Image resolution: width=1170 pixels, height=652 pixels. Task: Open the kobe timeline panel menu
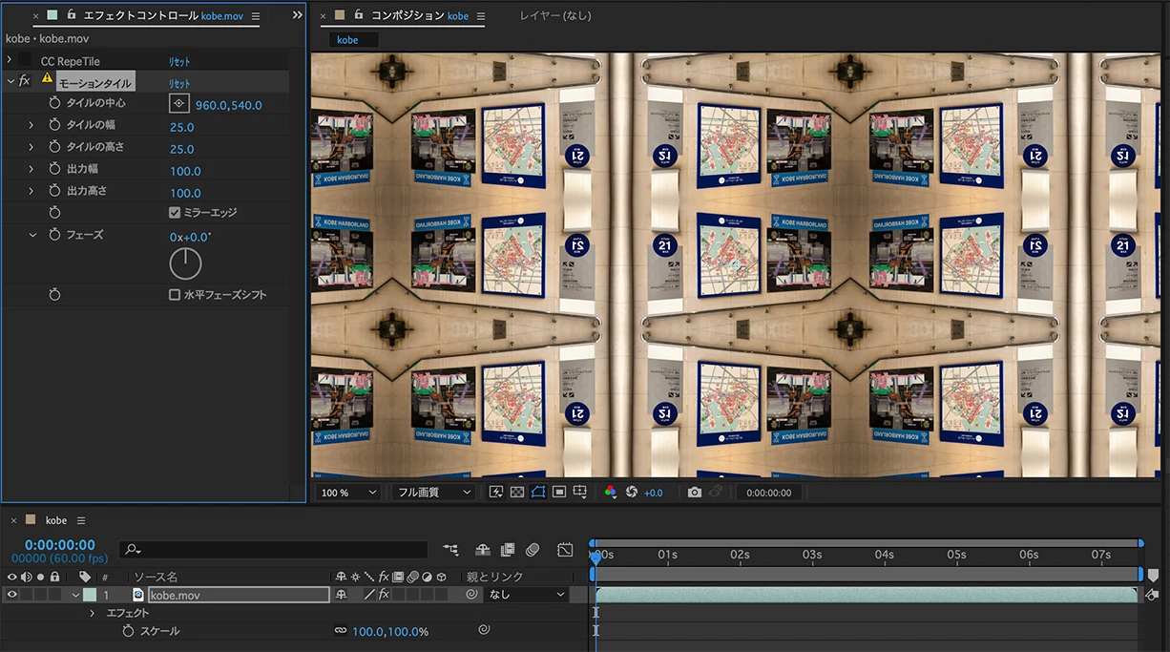click(x=81, y=520)
